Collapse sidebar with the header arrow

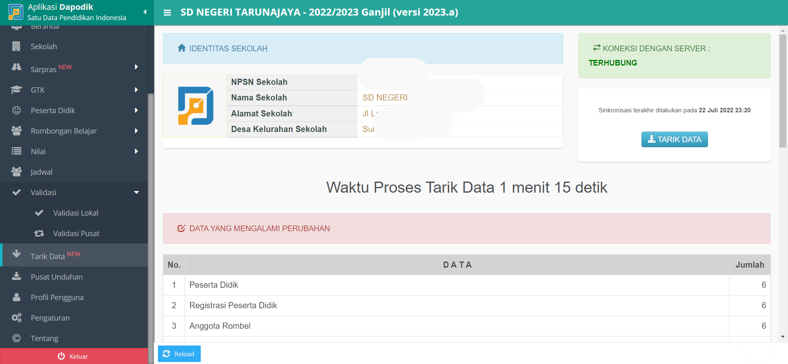tap(145, 12)
